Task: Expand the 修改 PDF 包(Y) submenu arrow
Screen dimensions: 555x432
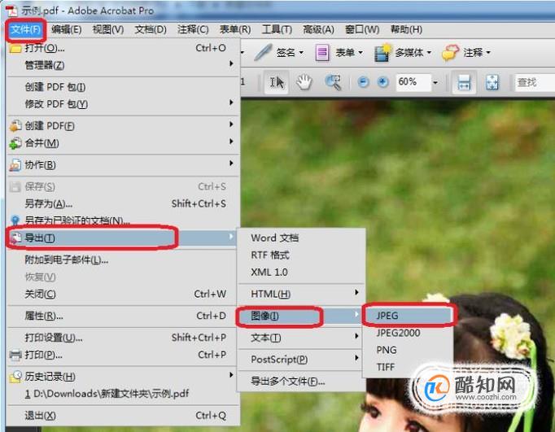Action: tap(231, 103)
